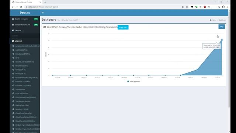This screenshot has height=133, width=236.
Task: Open a new browser tab with plus
Action: 45,2
